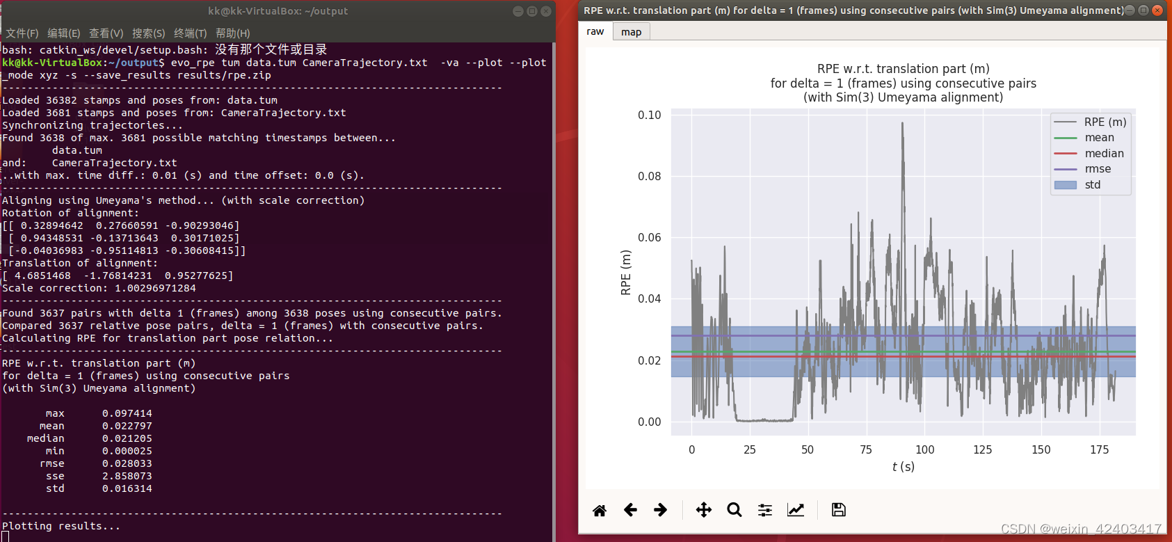Close the RPE plot window
The height and width of the screenshot is (542, 1172).
coord(1157,10)
